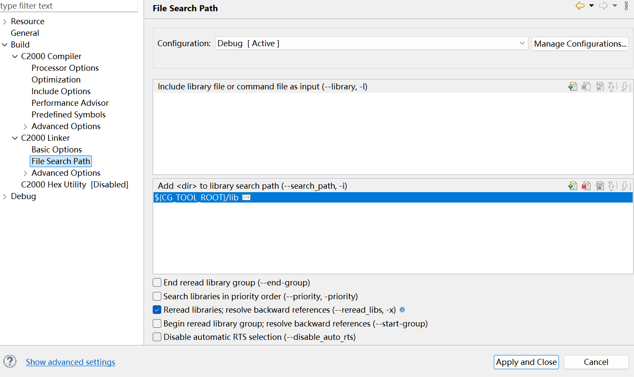Open Optimization settings page
This screenshot has height=377, width=634.
pos(56,79)
